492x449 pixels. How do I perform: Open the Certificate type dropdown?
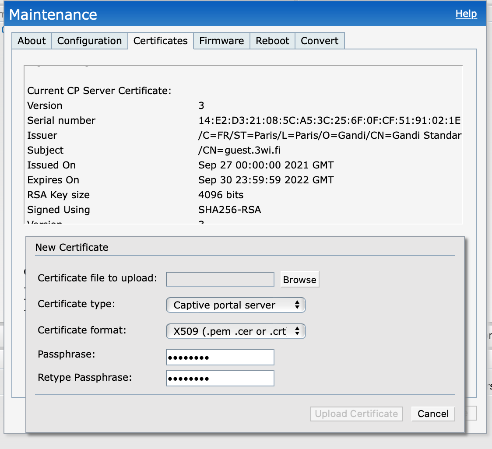click(x=235, y=305)
